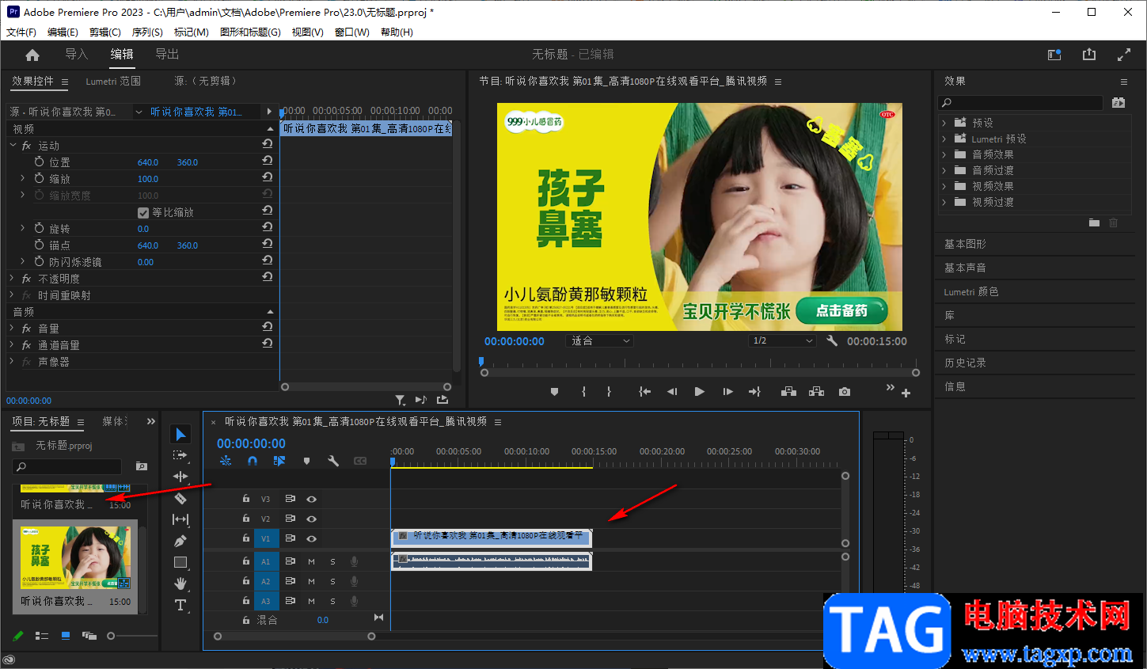Open the File menu
This screenshot has height=669, width=1147.
(x=21, y=32)
